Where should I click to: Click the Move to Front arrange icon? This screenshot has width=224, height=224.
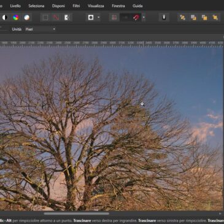pyautogui.click(x=215, y=17)
